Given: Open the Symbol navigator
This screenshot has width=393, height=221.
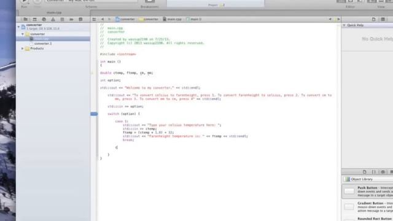Looking at the screenshot, I should click(x=34, y=19).
